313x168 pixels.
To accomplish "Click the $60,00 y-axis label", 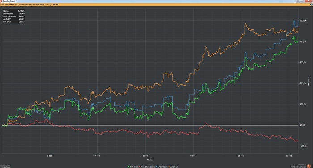I will tap(303, 62).
